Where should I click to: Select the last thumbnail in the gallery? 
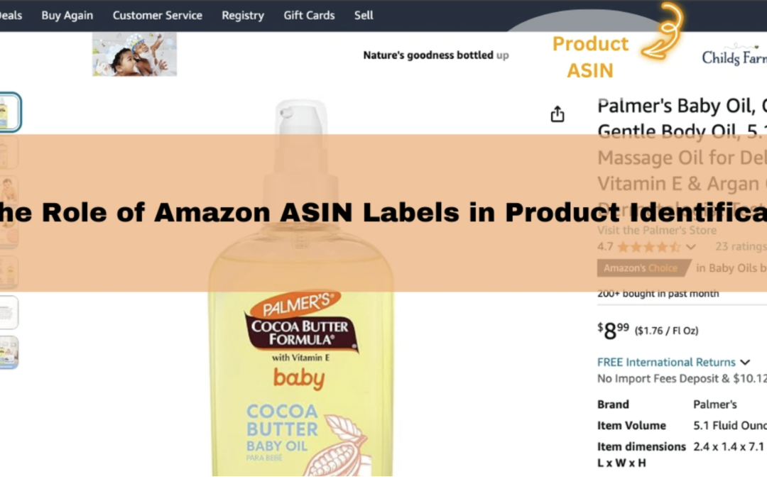click(9, 353)
